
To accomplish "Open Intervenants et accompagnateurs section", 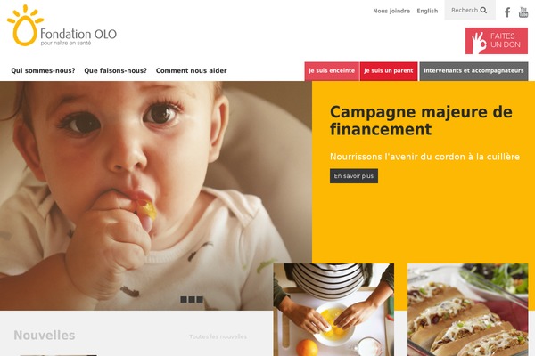I will pos(473,71).
